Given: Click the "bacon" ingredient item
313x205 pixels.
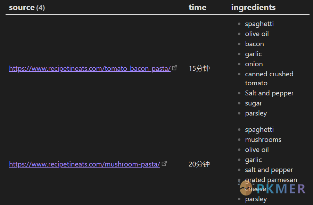Looking at the screenshot, I should 254,44.
